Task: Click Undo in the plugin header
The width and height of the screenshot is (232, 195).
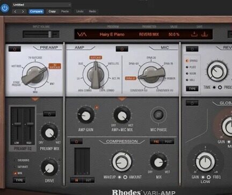Action: 79,11
